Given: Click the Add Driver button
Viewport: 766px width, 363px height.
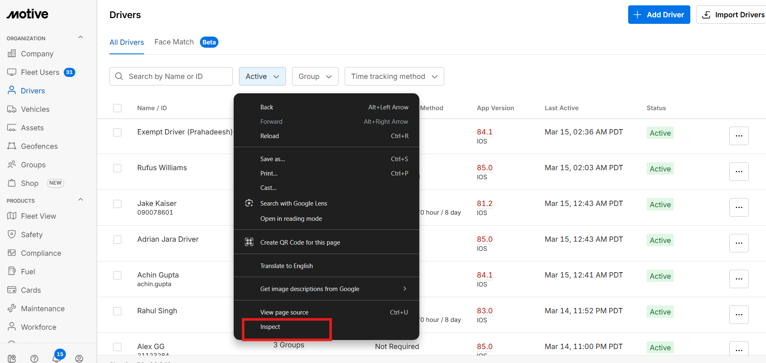Looking at the screenshot, I should pyautogui.click(x=659, y=15).
